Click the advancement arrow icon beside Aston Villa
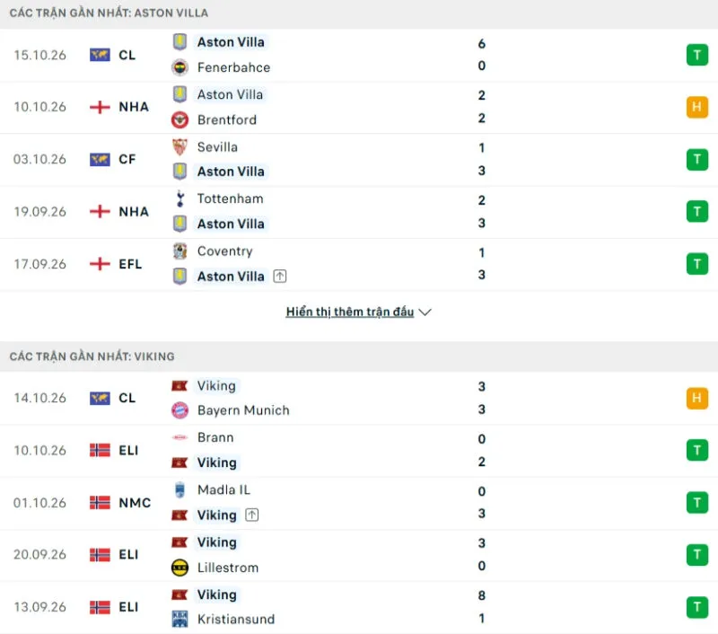 280,277
